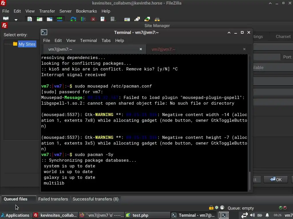Click the padlock encryption status icon
The height and width of the screenshot is (219, 293).
coord(211,208)
